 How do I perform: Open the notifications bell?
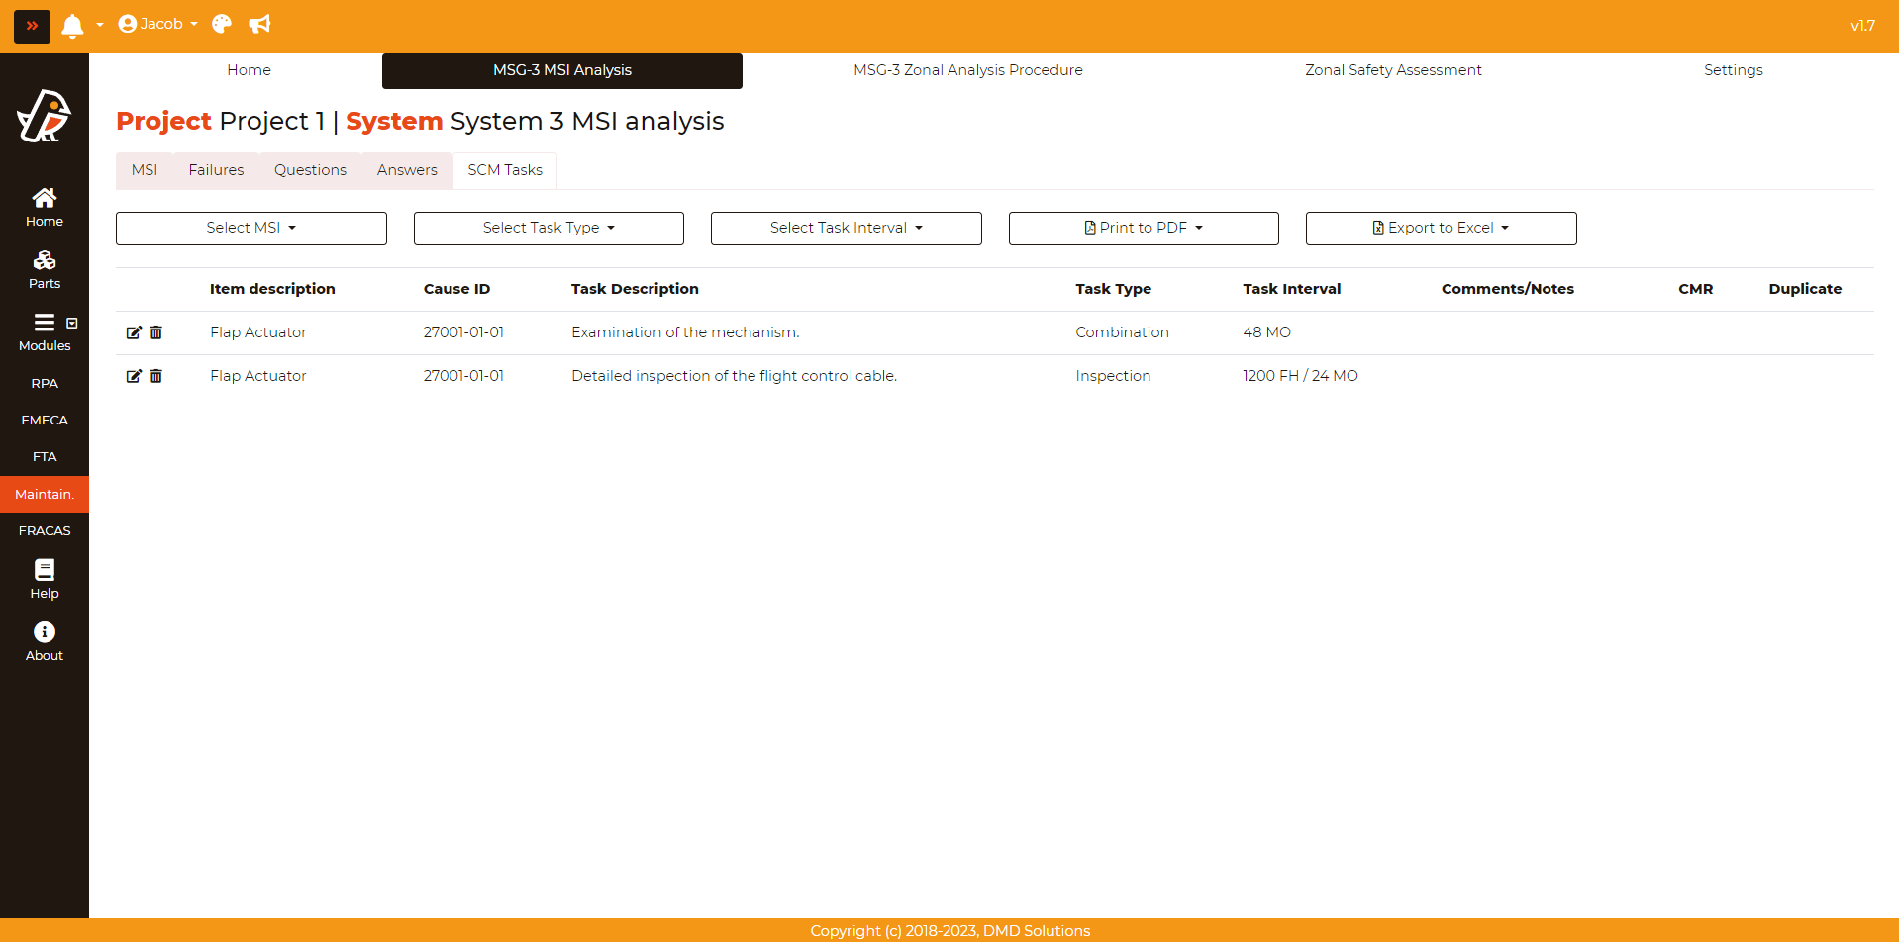coord(72,26)
